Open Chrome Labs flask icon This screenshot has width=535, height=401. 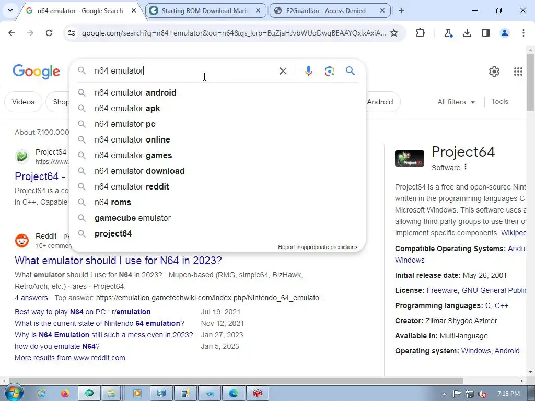(x=448, y=33)
